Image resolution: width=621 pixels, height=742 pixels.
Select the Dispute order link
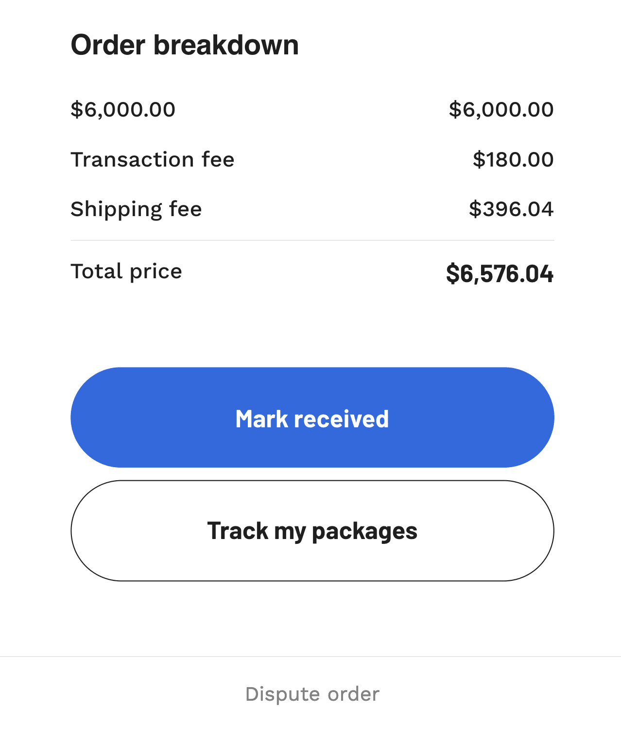312,694
